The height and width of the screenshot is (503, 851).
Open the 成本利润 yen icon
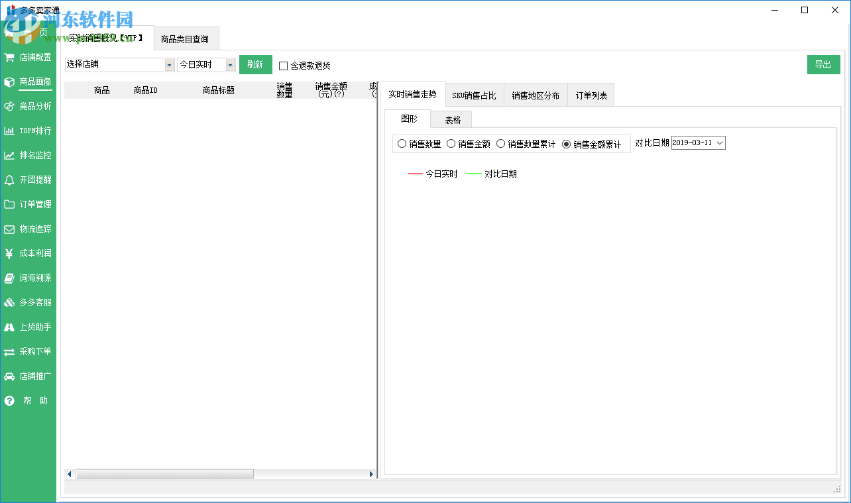(9, 253)
